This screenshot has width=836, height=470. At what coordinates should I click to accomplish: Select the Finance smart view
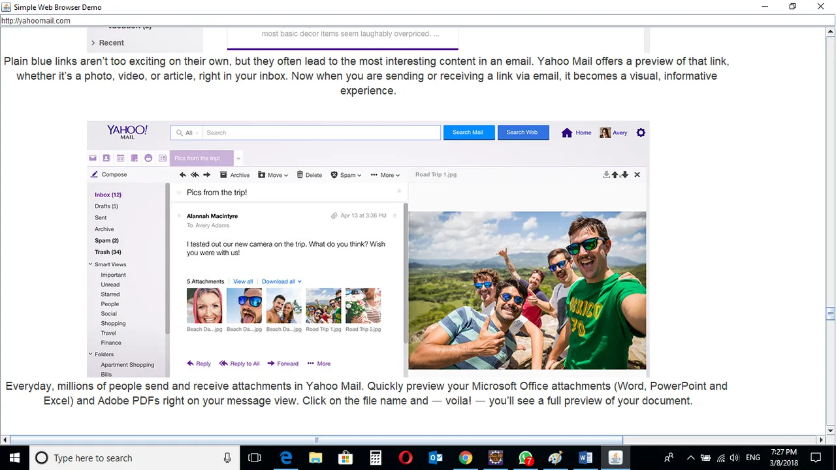110,343
